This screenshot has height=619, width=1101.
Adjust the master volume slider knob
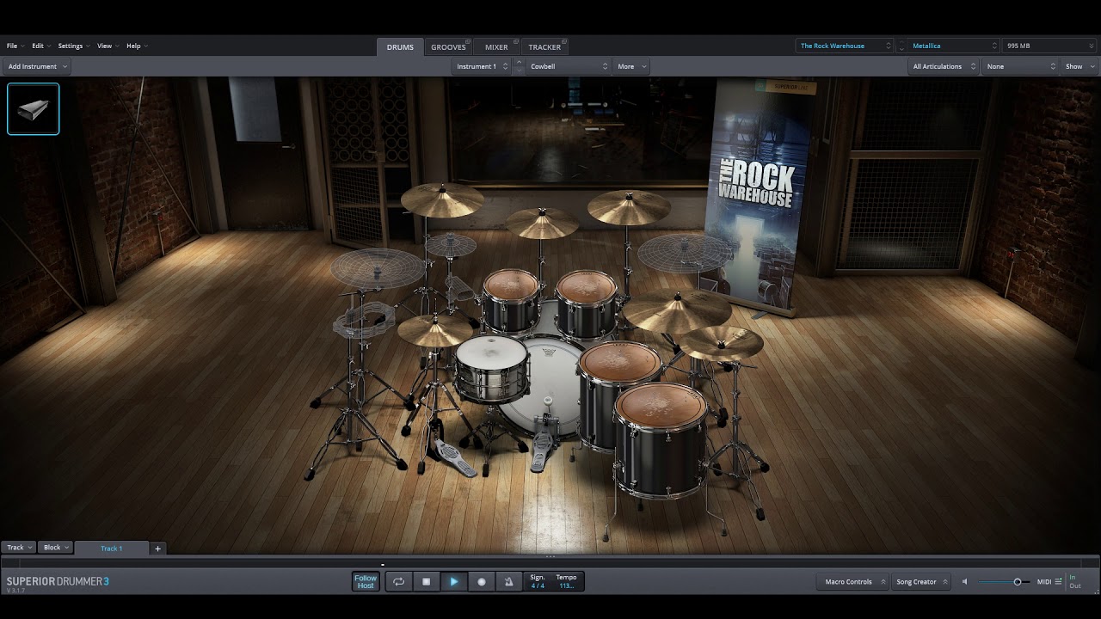click(x=1018, y=582)
